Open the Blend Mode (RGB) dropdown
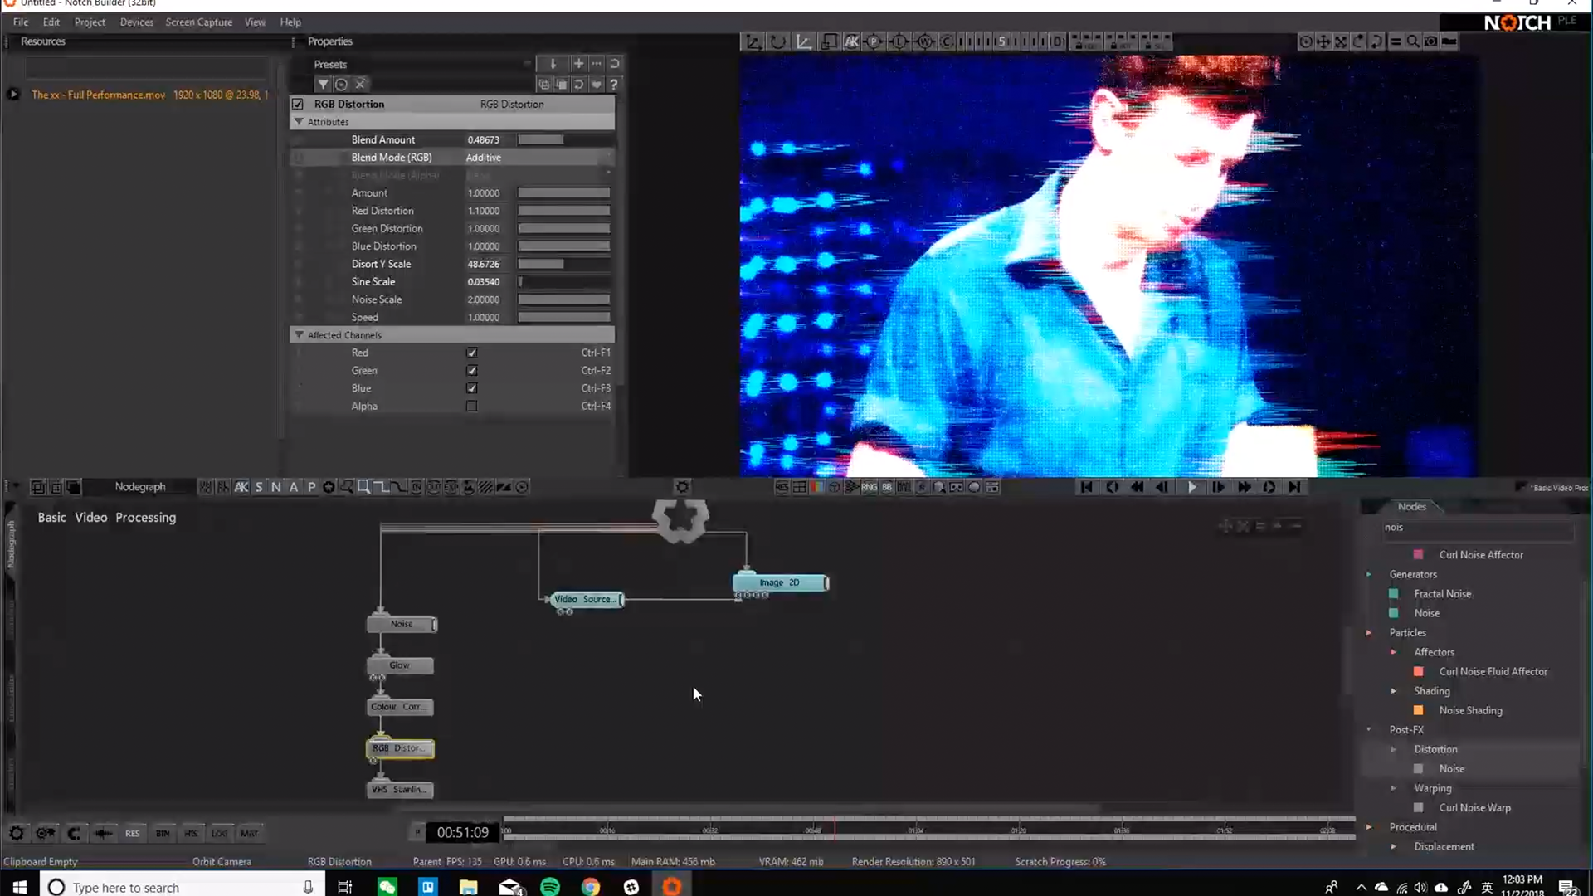Viewport: 1593px width, 896px height. [538, 158]
